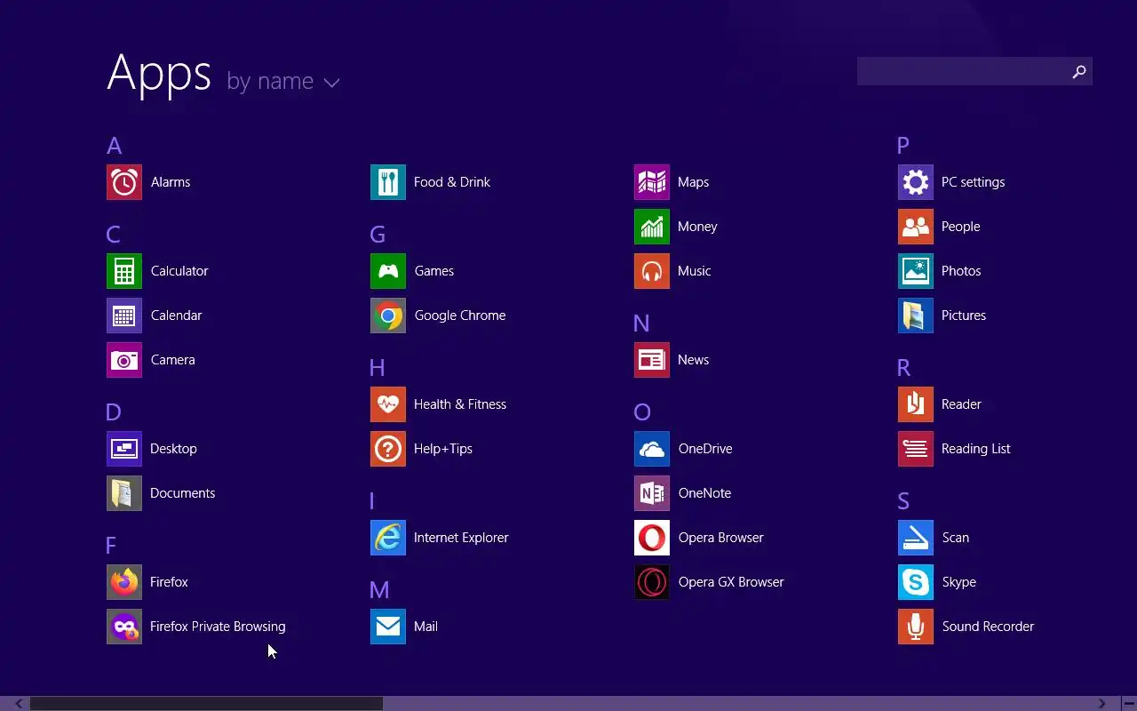
Task: Select the letter C group header
Action: (113, 235)
